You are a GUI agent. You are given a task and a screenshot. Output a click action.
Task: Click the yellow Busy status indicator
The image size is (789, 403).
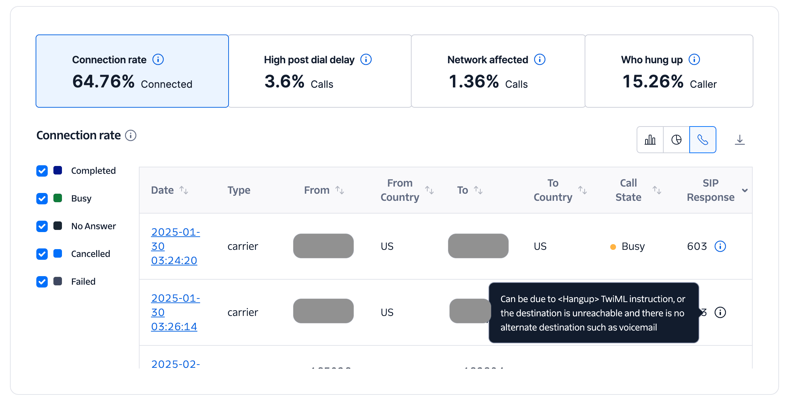[613, 246]
